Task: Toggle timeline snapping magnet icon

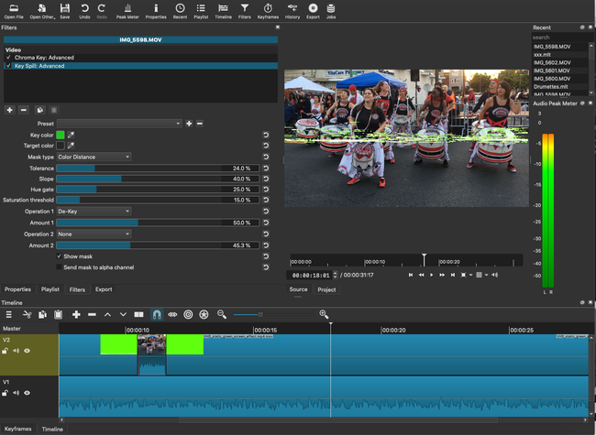Action: click(155, 314)
